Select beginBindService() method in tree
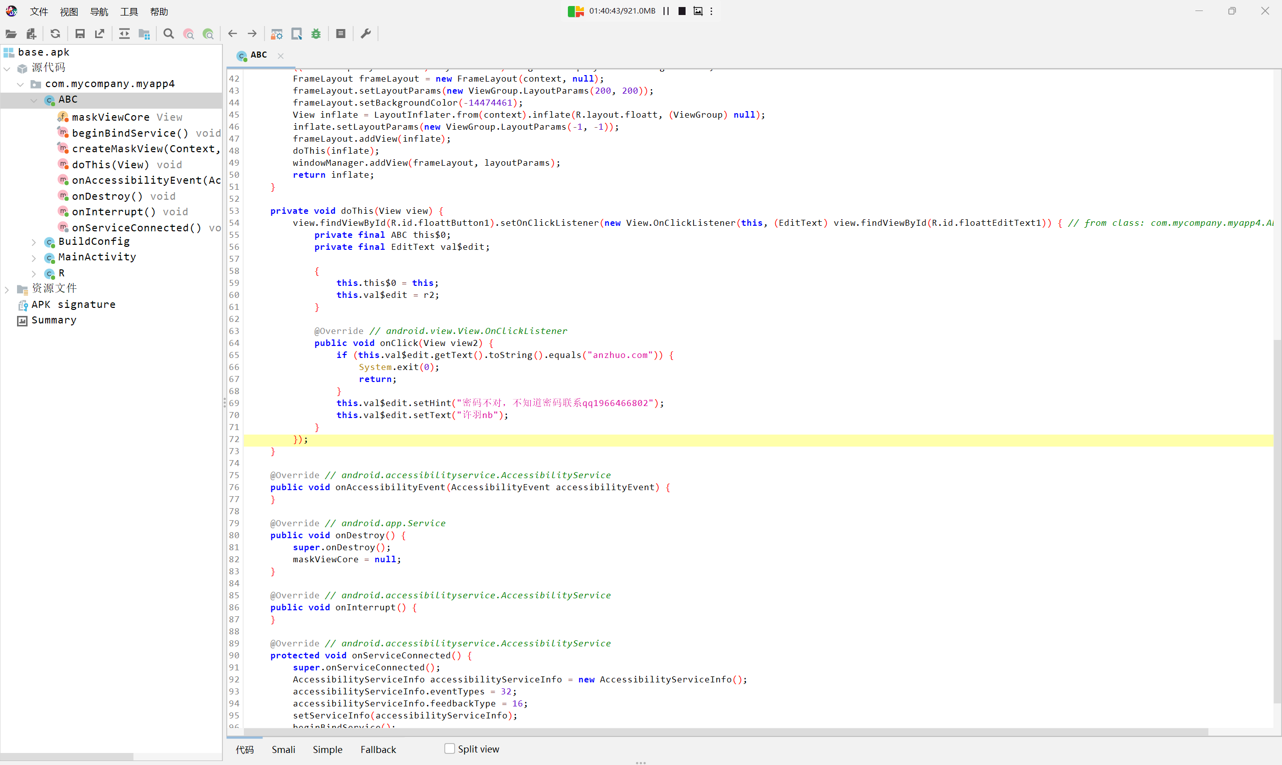The image size is (1282, 765). pyautogui.click(x=140, y=133)
